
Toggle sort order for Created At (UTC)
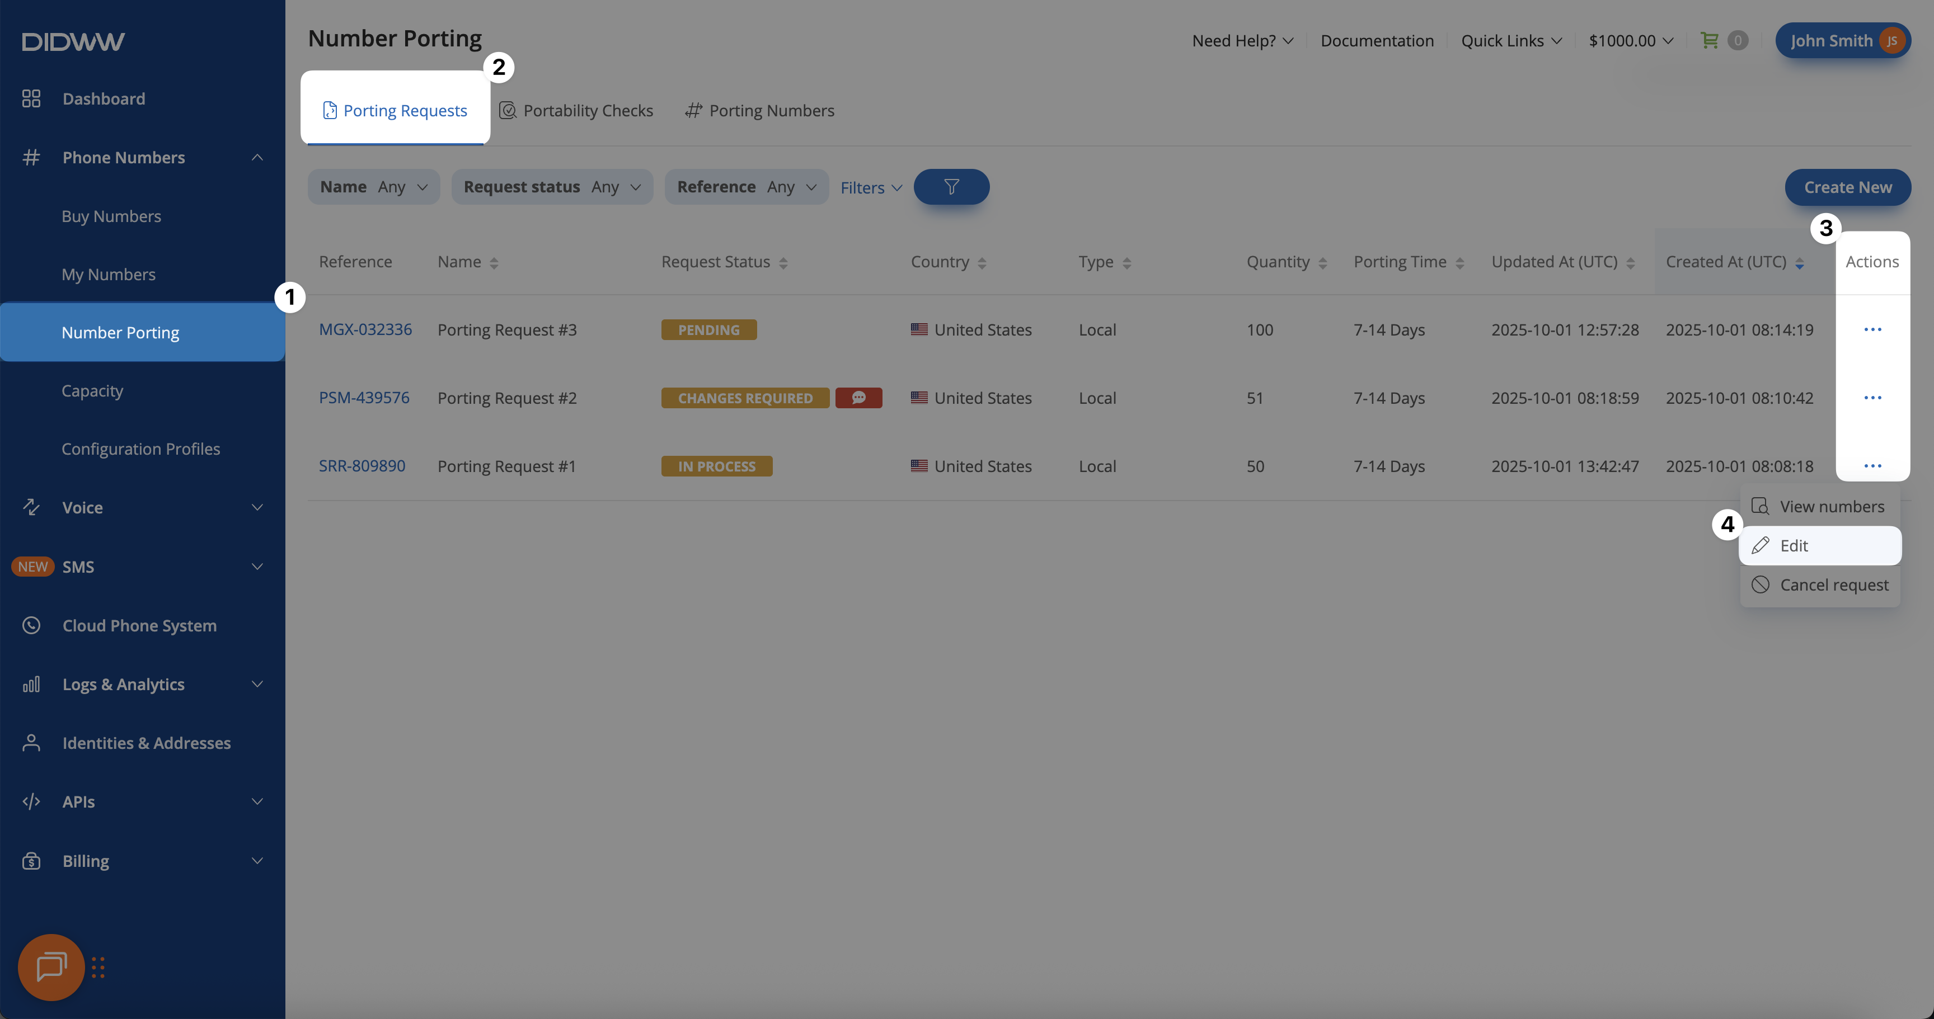[1800, 263]
